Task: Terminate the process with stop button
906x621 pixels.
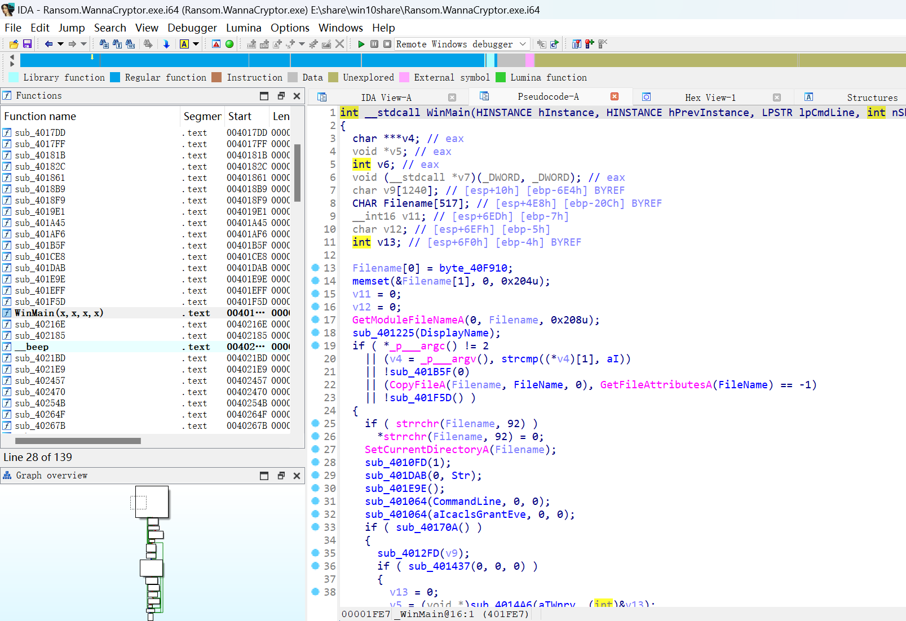Action: 387,44
